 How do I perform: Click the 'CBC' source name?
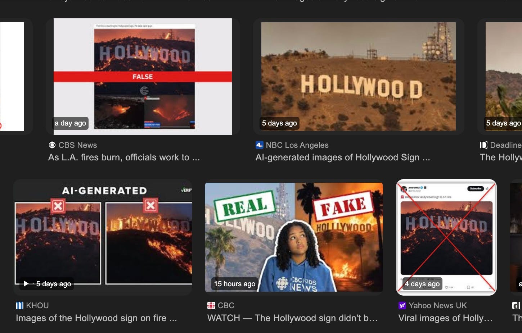click(226, 306)
